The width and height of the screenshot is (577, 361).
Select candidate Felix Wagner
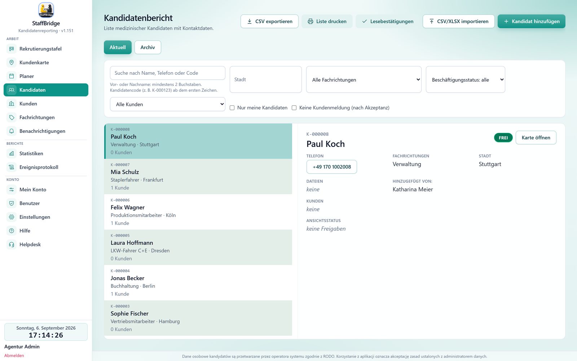[198, 212]
